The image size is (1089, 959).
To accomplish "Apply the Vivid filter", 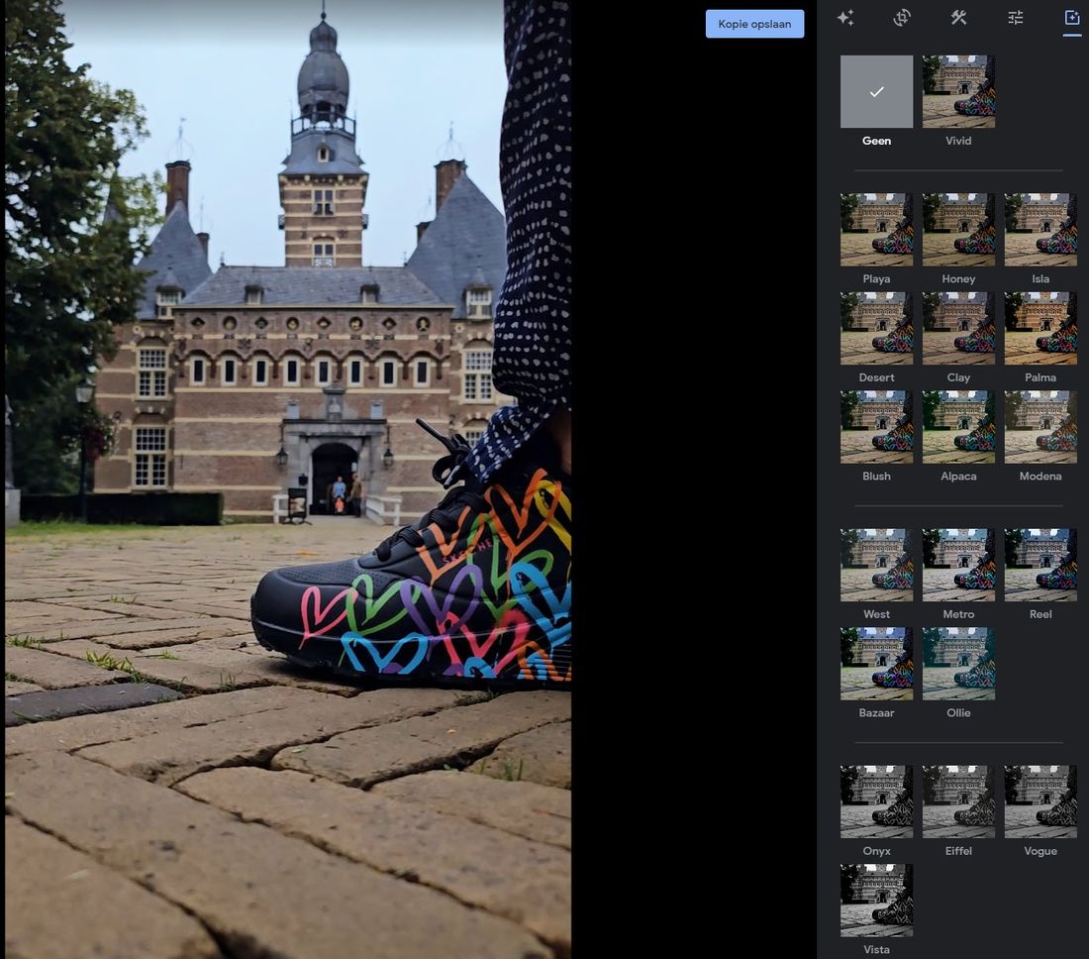I will tap(958, 92).
